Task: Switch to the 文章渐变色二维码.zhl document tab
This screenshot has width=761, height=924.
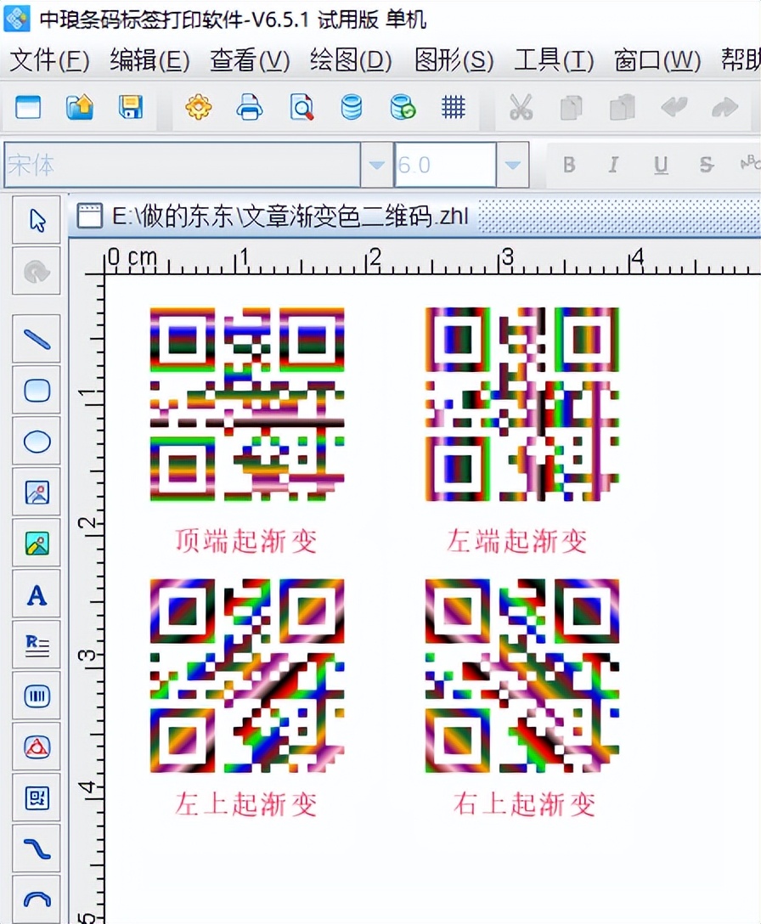Action: click(274, 217)
